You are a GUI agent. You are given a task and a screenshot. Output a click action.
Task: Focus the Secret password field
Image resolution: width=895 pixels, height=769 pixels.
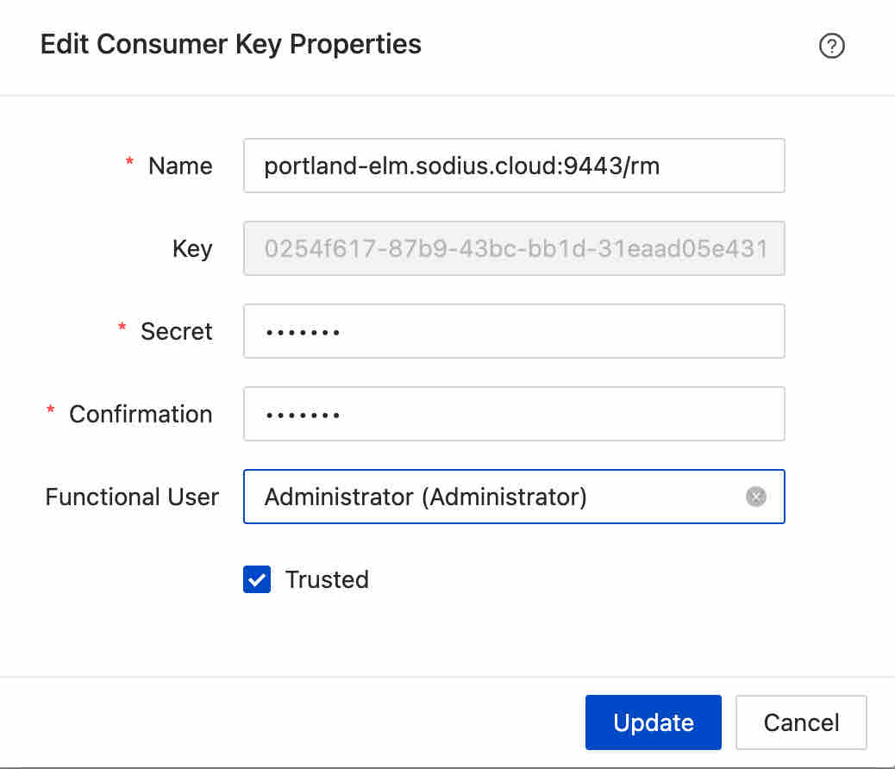pyautogui.click(x=514, y=331)
